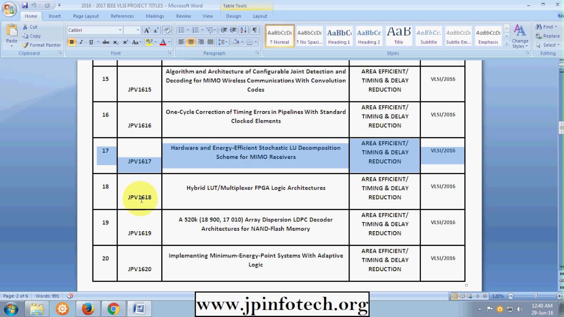Align text to the right
The width and height of the screenshot is (564, 317).
click(201, 42)
